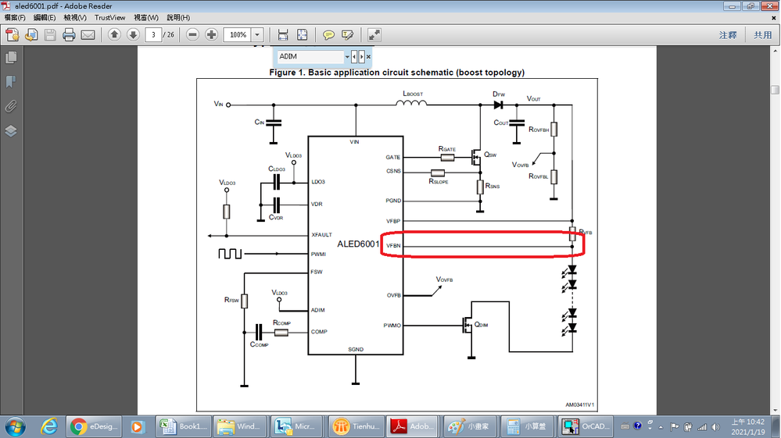
Task: Click the ALED6001 chip label
Action: coord(358,244)
